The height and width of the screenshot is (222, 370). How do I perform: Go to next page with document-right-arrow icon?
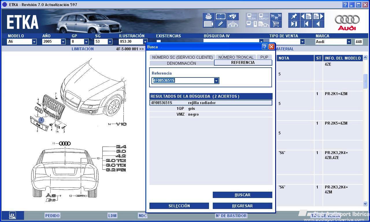(x=318, y=16)
